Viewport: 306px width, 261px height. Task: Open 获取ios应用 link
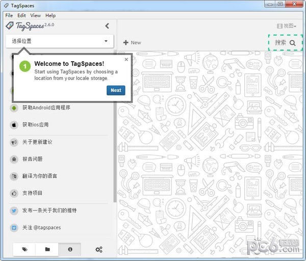[35, 125]
